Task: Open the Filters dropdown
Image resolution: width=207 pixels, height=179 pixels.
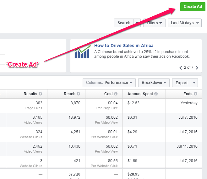Action: click(x=154, y=23)
